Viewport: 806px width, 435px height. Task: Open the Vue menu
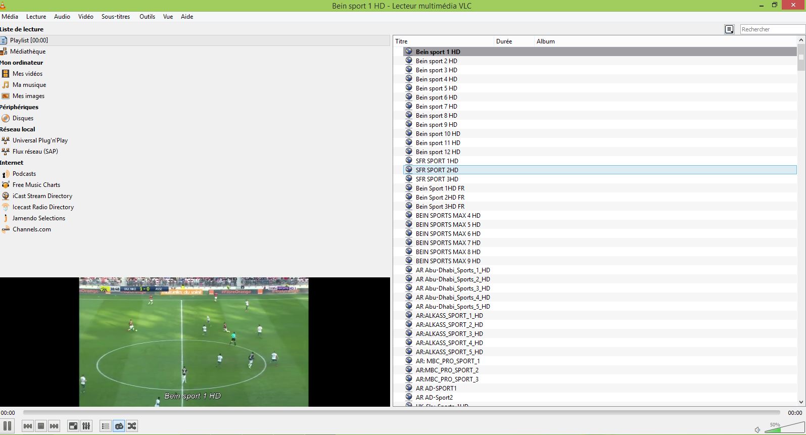click(x=168, y=17)
